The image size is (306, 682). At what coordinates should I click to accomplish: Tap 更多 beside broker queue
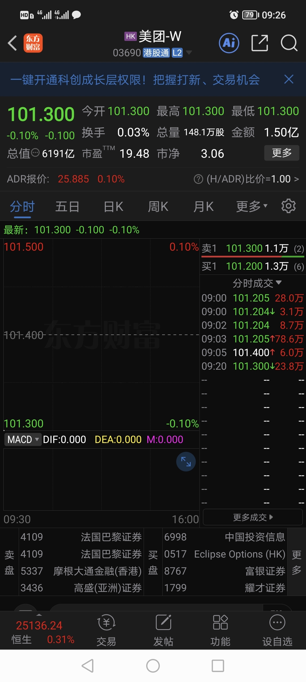[297, 562]
